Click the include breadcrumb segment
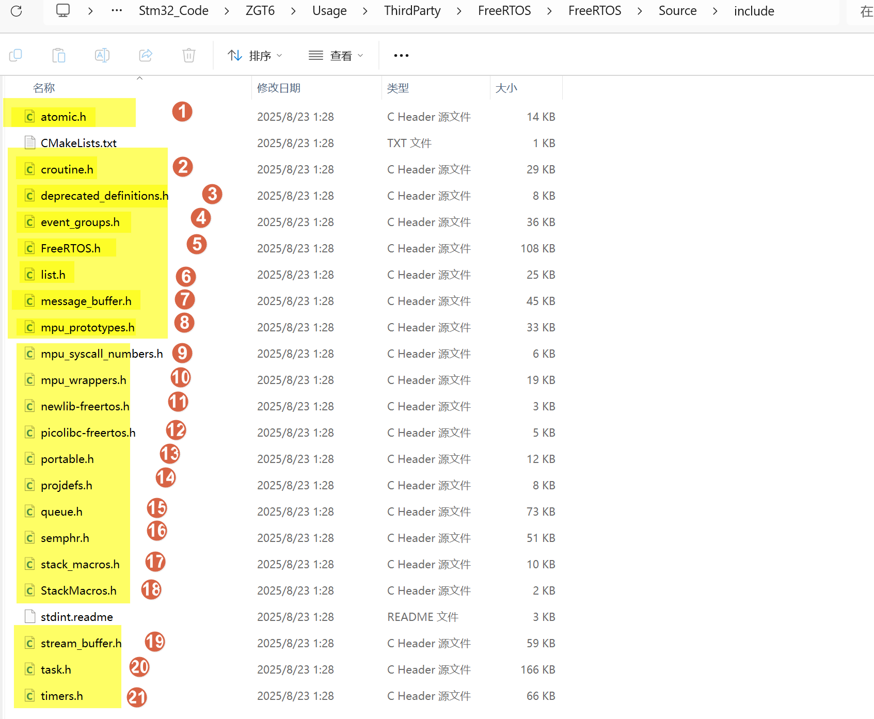 pyautogui.click(x=754, y=11)
